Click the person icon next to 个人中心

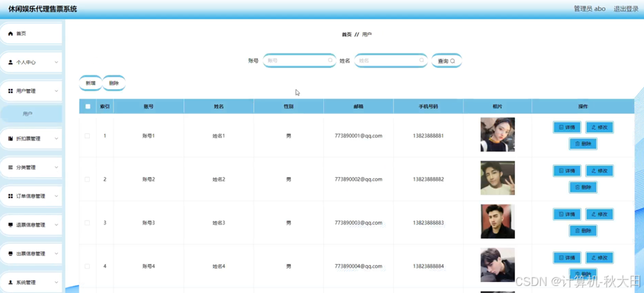point(11,62)
